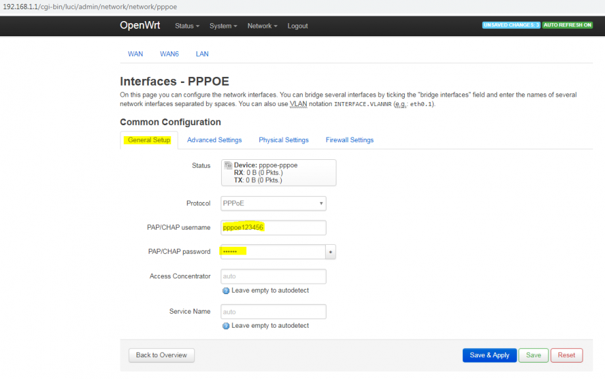
Task: Go to the WAN6 interface tab
Action: pos(169,54)
